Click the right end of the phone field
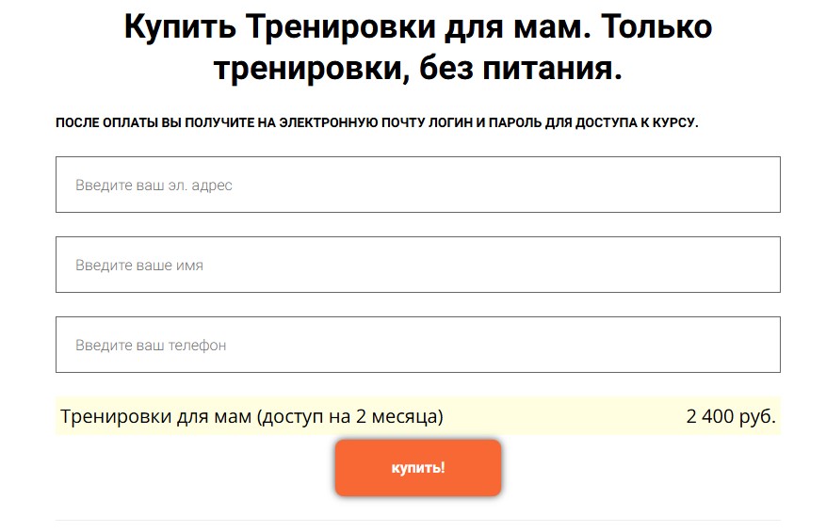The height and width of the screenshot is (532, 826). [x=753, y=345]
